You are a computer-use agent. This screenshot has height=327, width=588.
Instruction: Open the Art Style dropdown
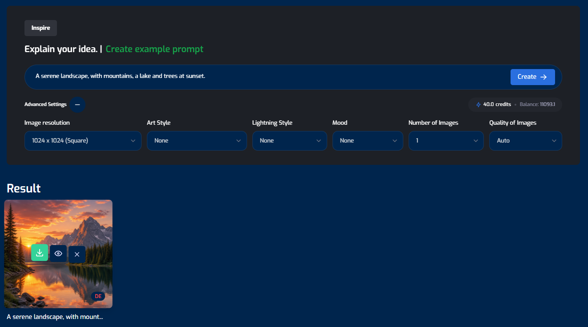click(197, 141)
